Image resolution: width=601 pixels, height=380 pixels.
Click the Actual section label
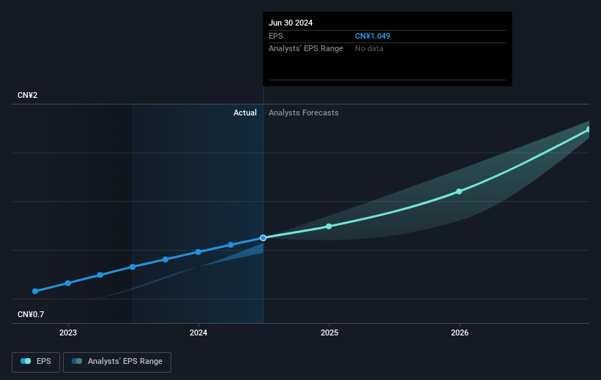pyautogui.click(x=245, y=113)
